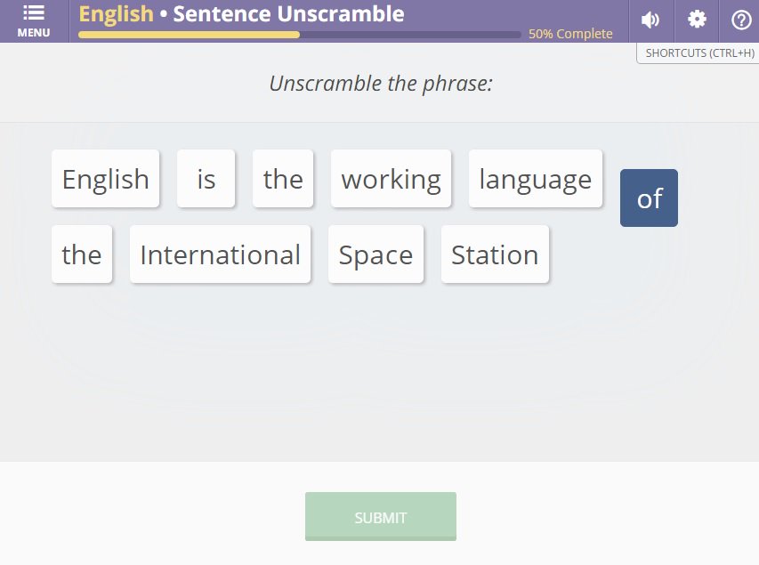Click the SUBMIT button
The image size is (759, 565).
click(x=381, y=517)
